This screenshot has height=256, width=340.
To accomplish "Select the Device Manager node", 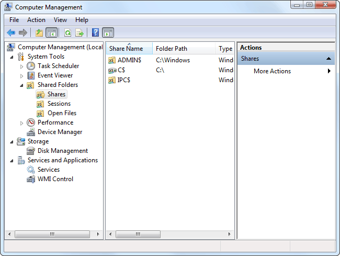I will 59,132.
